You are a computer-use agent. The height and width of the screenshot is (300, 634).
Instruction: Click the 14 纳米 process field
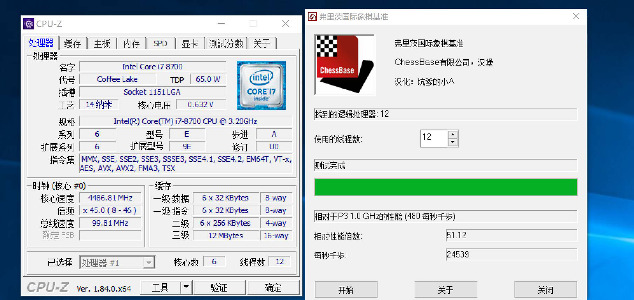99,104
